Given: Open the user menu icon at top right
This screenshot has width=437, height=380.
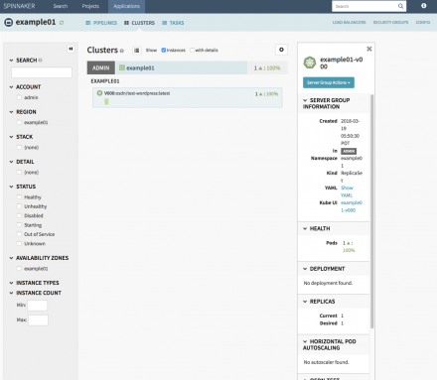Looking at the screenshot, I should [x=424, y=6].
